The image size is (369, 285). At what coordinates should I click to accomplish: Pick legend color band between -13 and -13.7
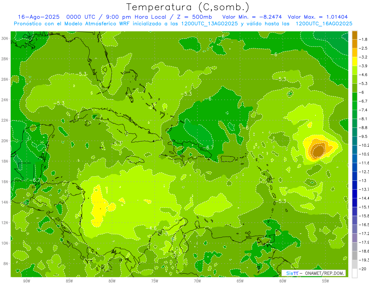click(355, 185)
